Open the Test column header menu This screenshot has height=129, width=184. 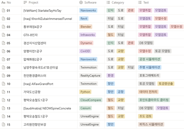(x=146, y=2)
